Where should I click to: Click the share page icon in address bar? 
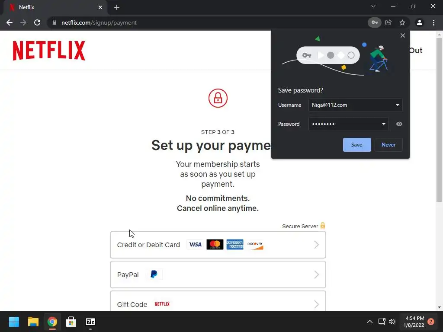388,22
